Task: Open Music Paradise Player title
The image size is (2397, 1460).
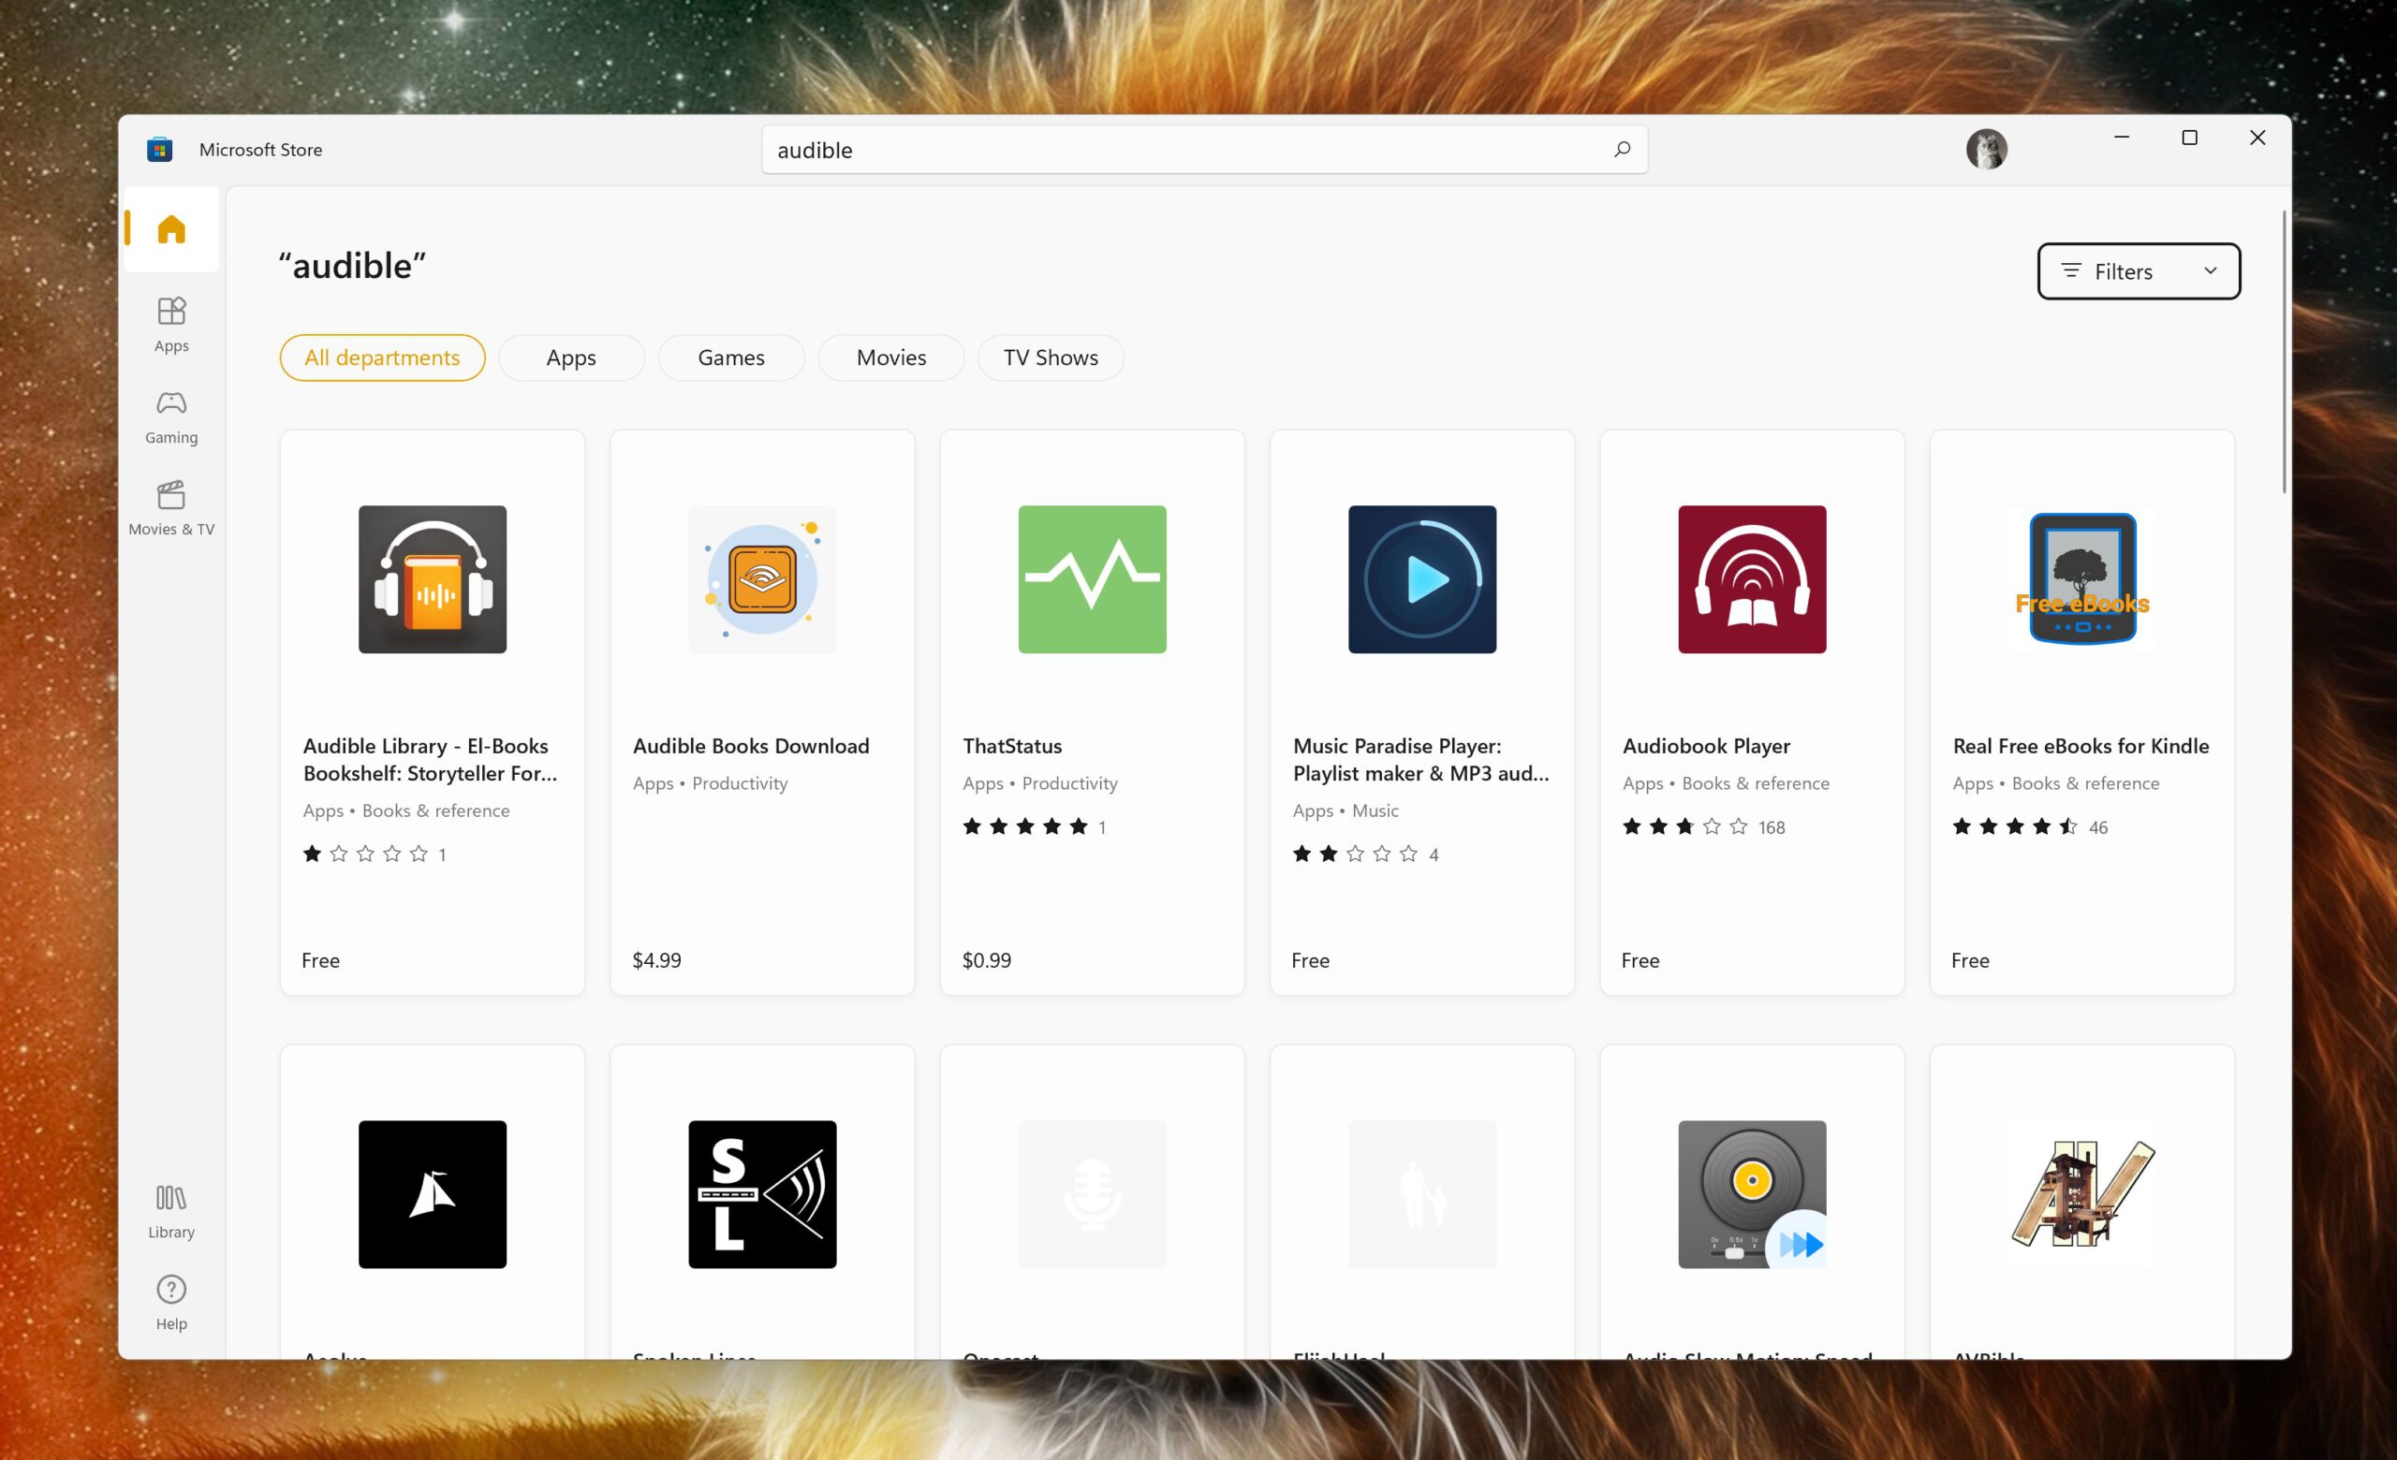Action: [1420, 759]
